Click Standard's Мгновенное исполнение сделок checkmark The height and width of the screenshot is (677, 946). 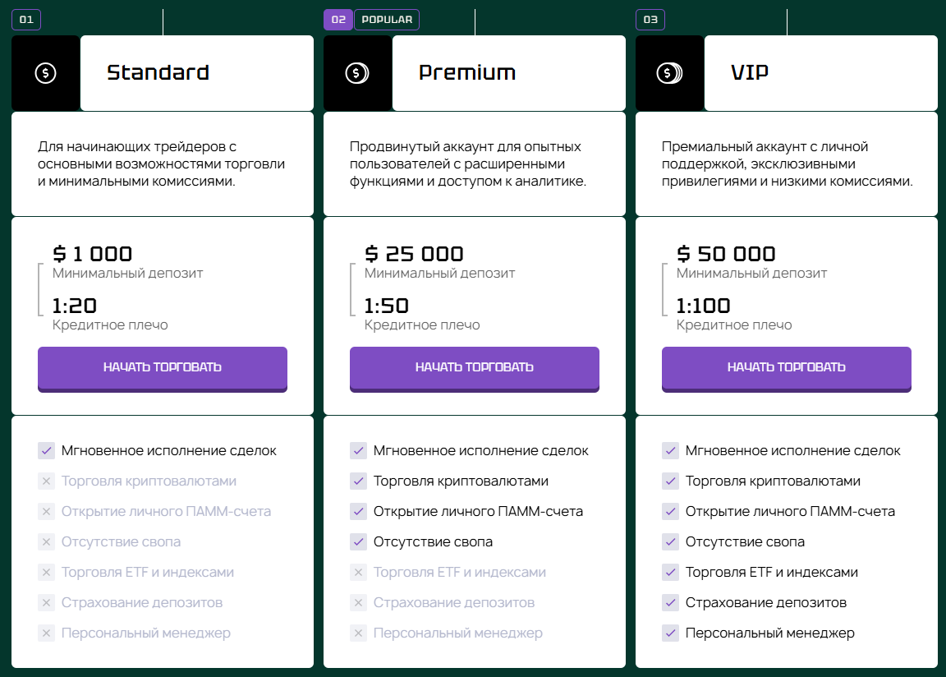[46, 451]
